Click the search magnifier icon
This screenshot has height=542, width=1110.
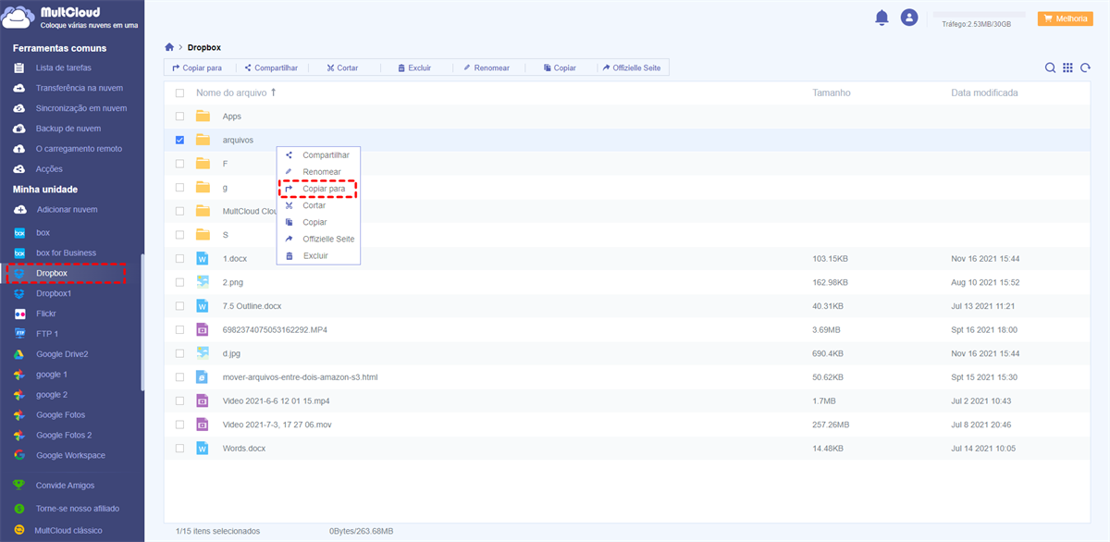(x=1050, y=68)
